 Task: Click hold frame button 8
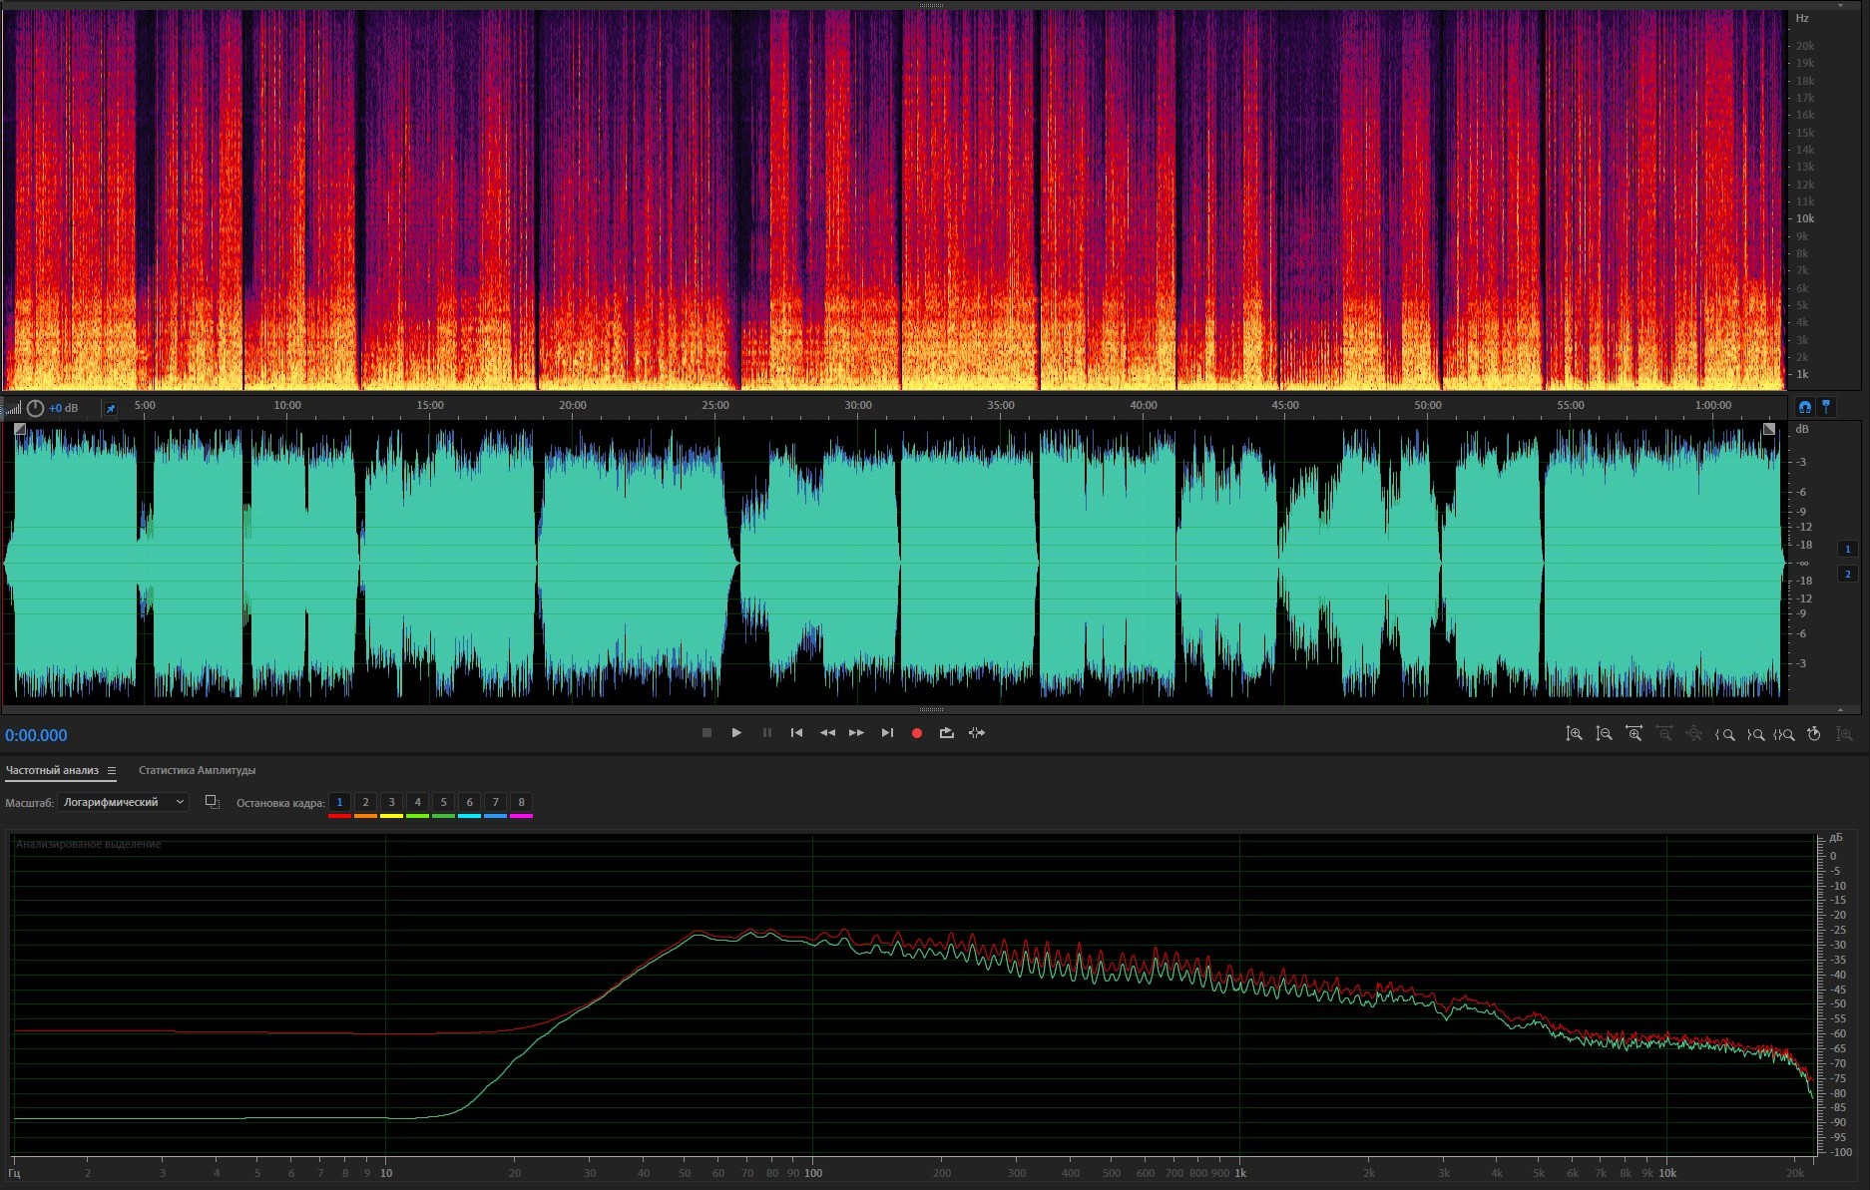point(521,802)
